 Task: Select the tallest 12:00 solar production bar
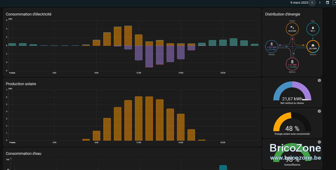[x=139, y=118]
